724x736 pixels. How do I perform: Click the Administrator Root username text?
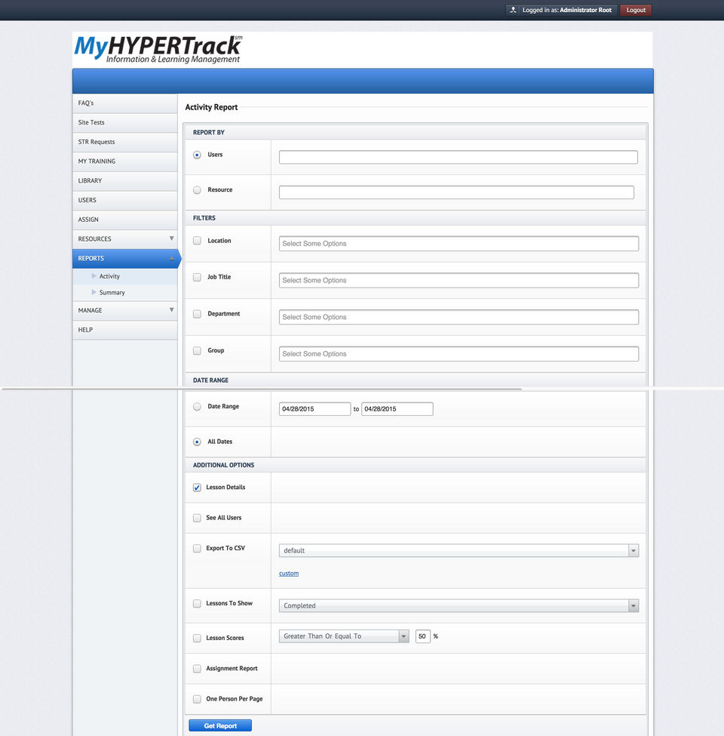(586, 10)
